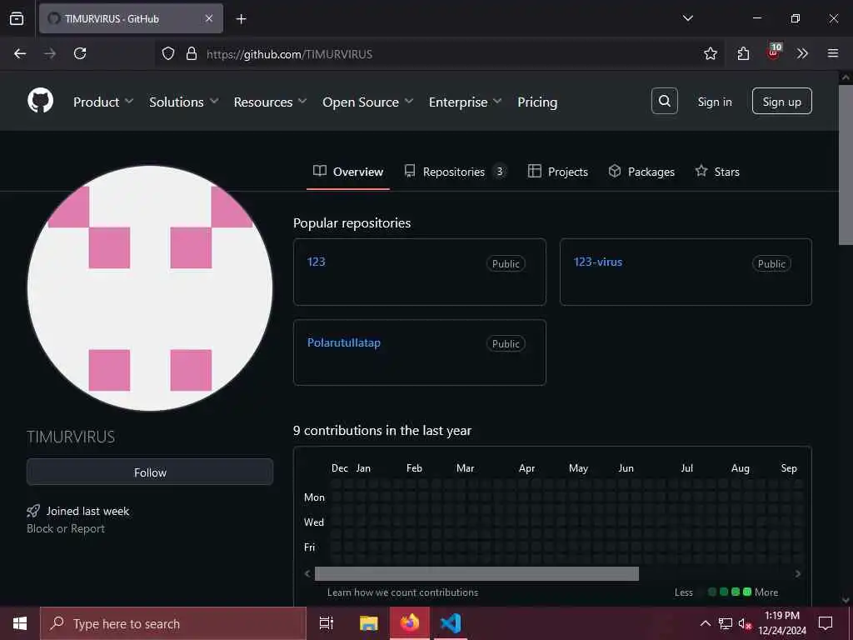This screenshot has width=853, height=640.
Task: Click Learn how we count contributions
Action: (402, 592)
